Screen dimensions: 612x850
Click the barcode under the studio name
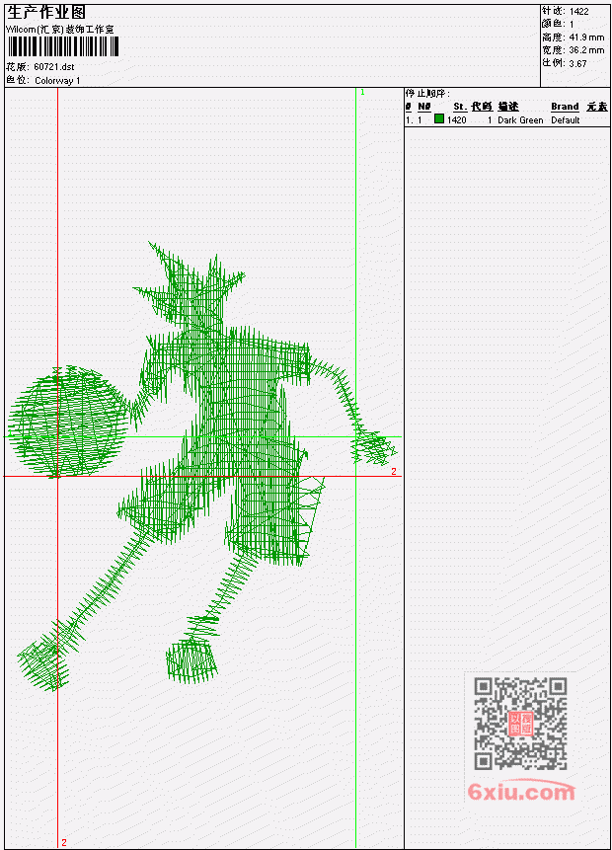tap(63, 46)
